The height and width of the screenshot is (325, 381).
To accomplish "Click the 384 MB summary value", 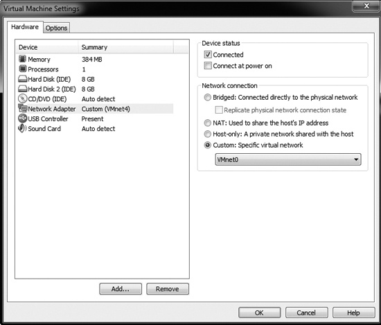I will tap(92, 60).
